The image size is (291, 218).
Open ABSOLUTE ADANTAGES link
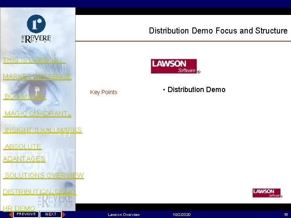click(x=24, y=153)
